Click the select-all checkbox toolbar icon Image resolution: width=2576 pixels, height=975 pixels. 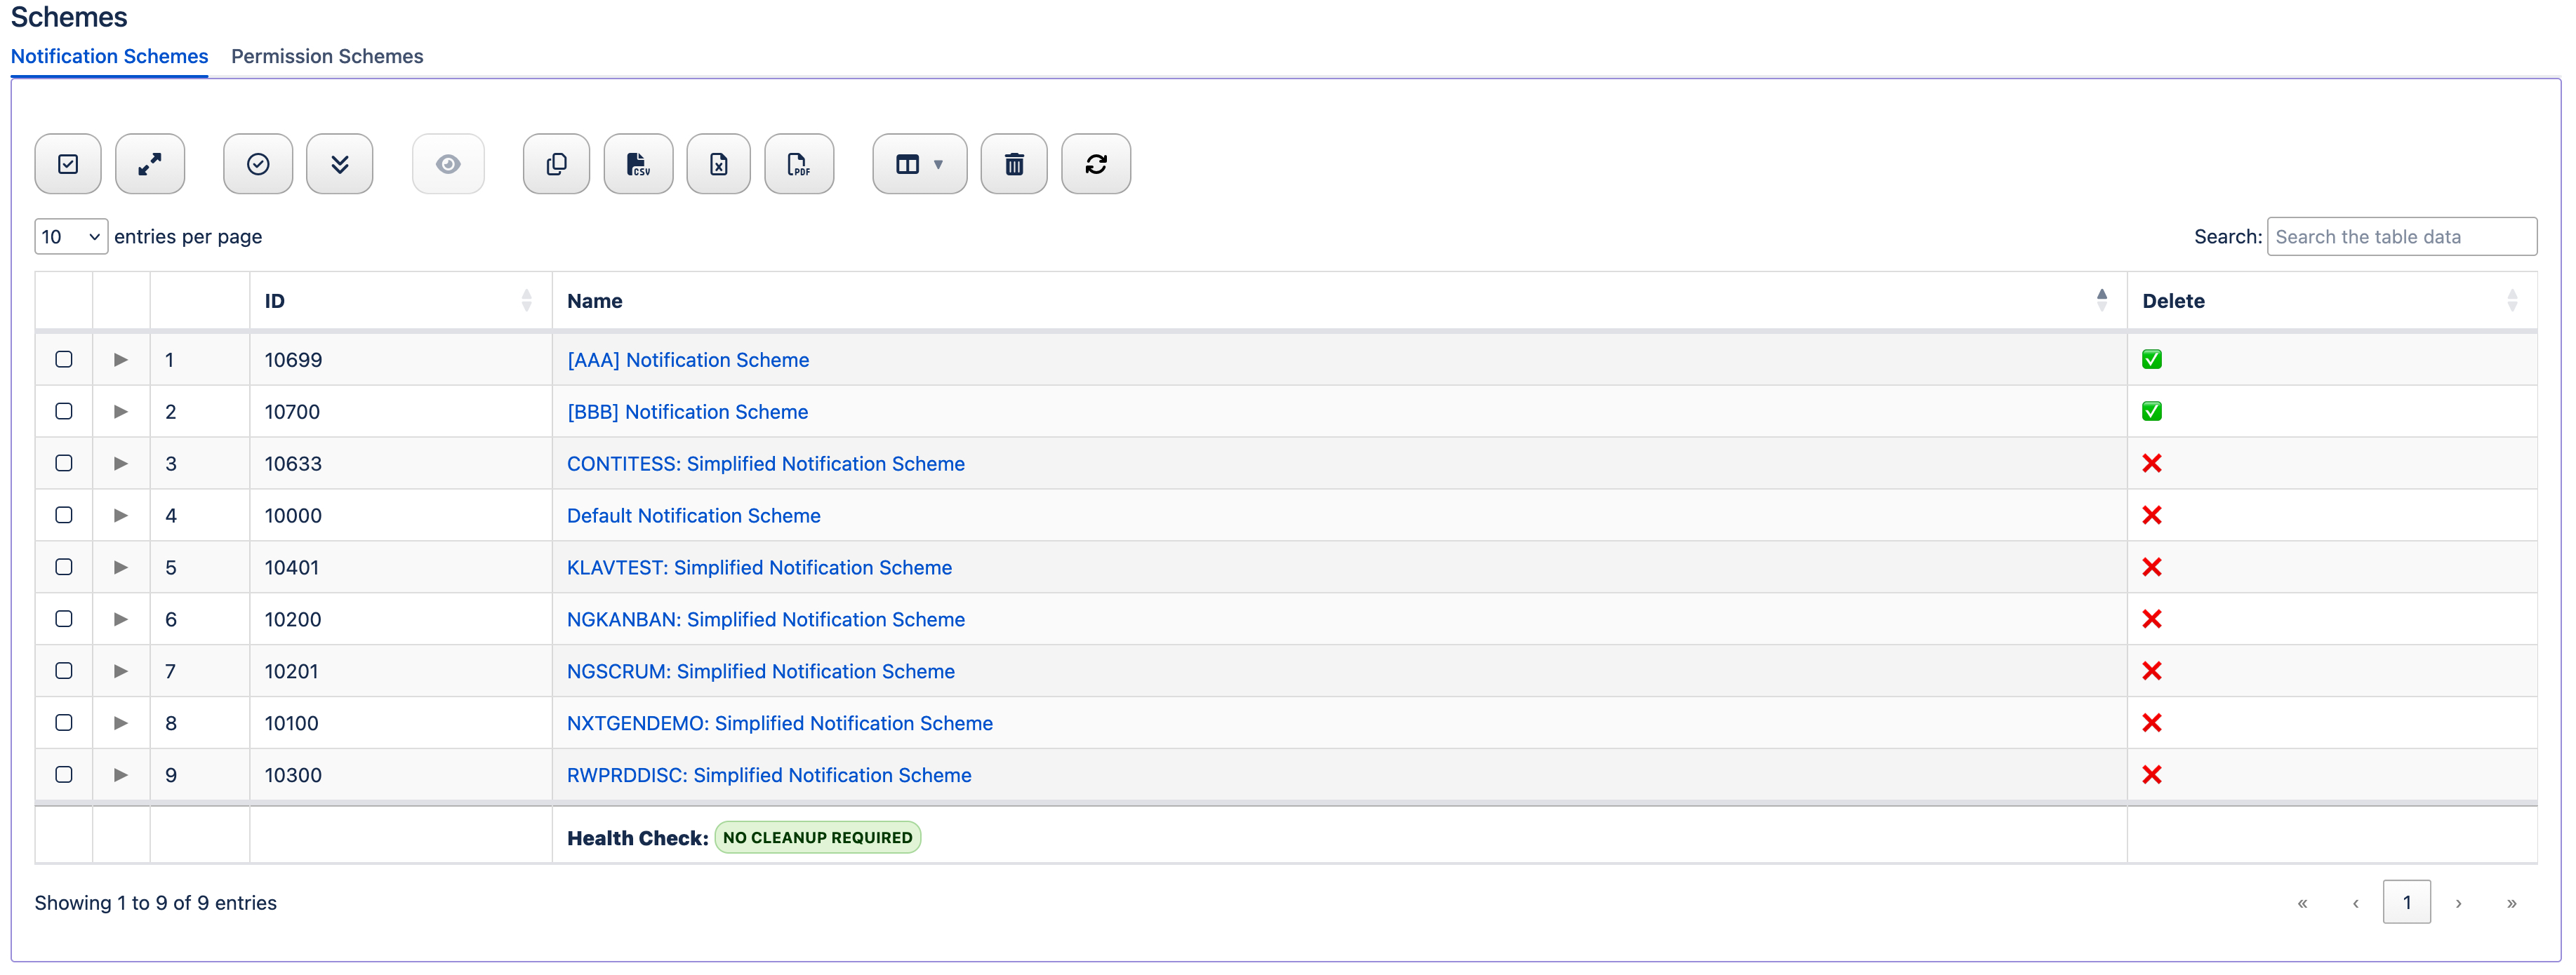click(68, 164)
